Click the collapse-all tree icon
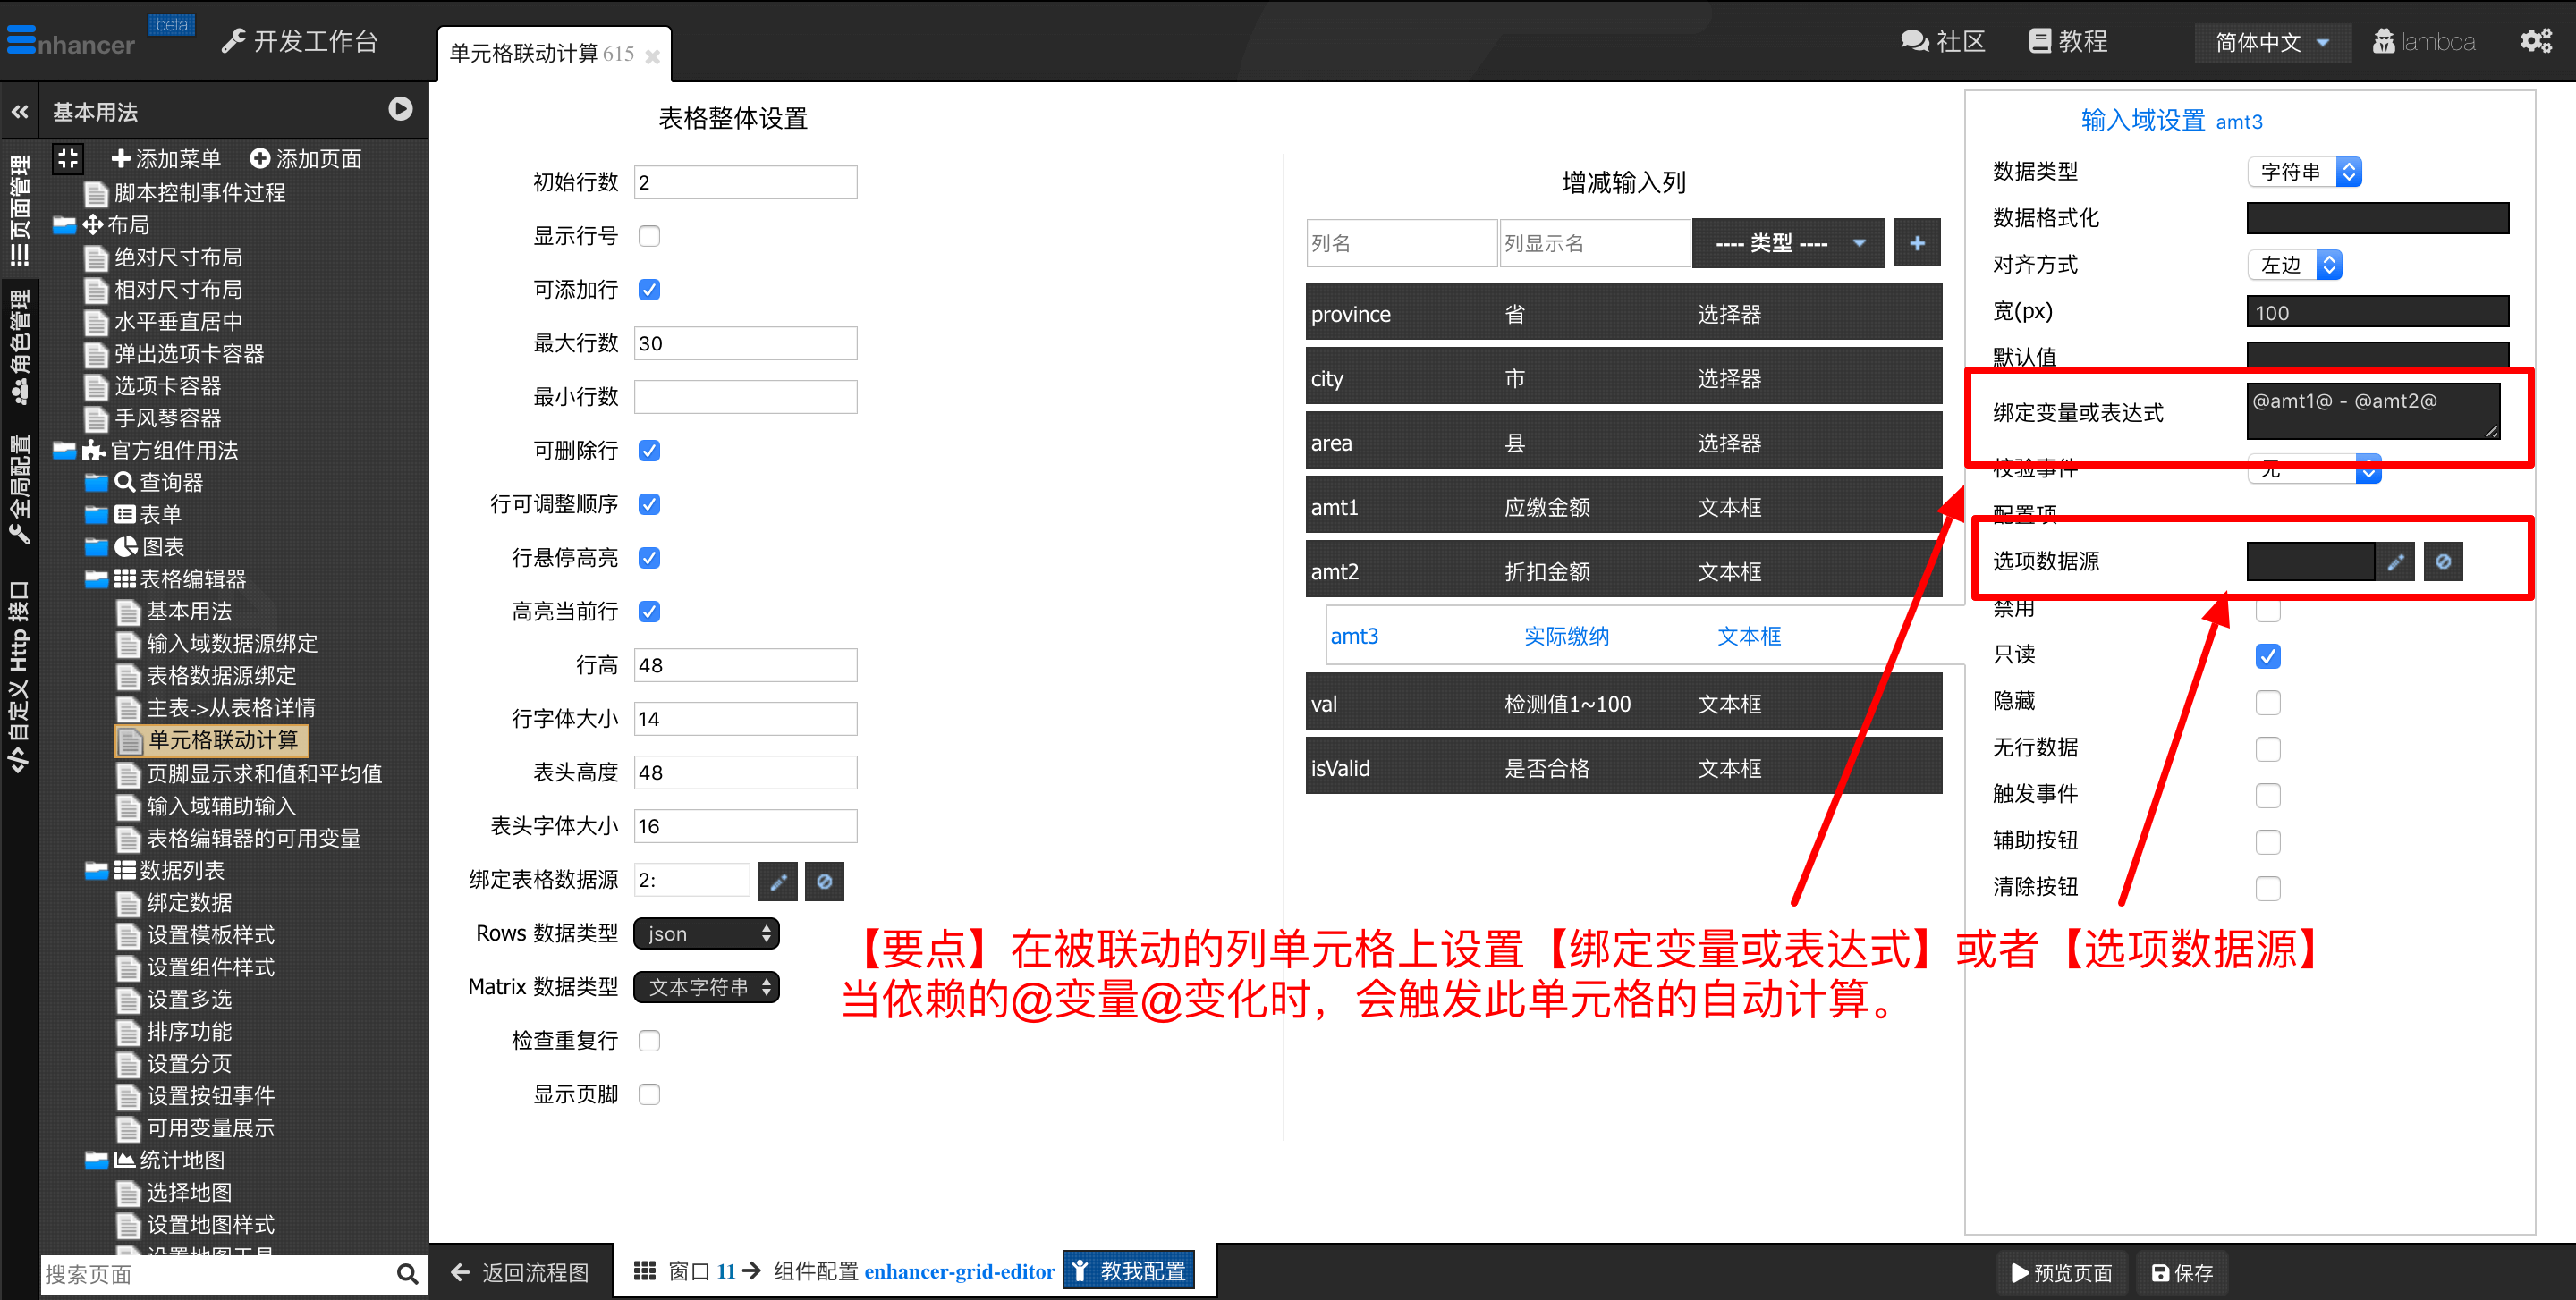This screenshot has height=1300, width=2576. click(68, 158)
